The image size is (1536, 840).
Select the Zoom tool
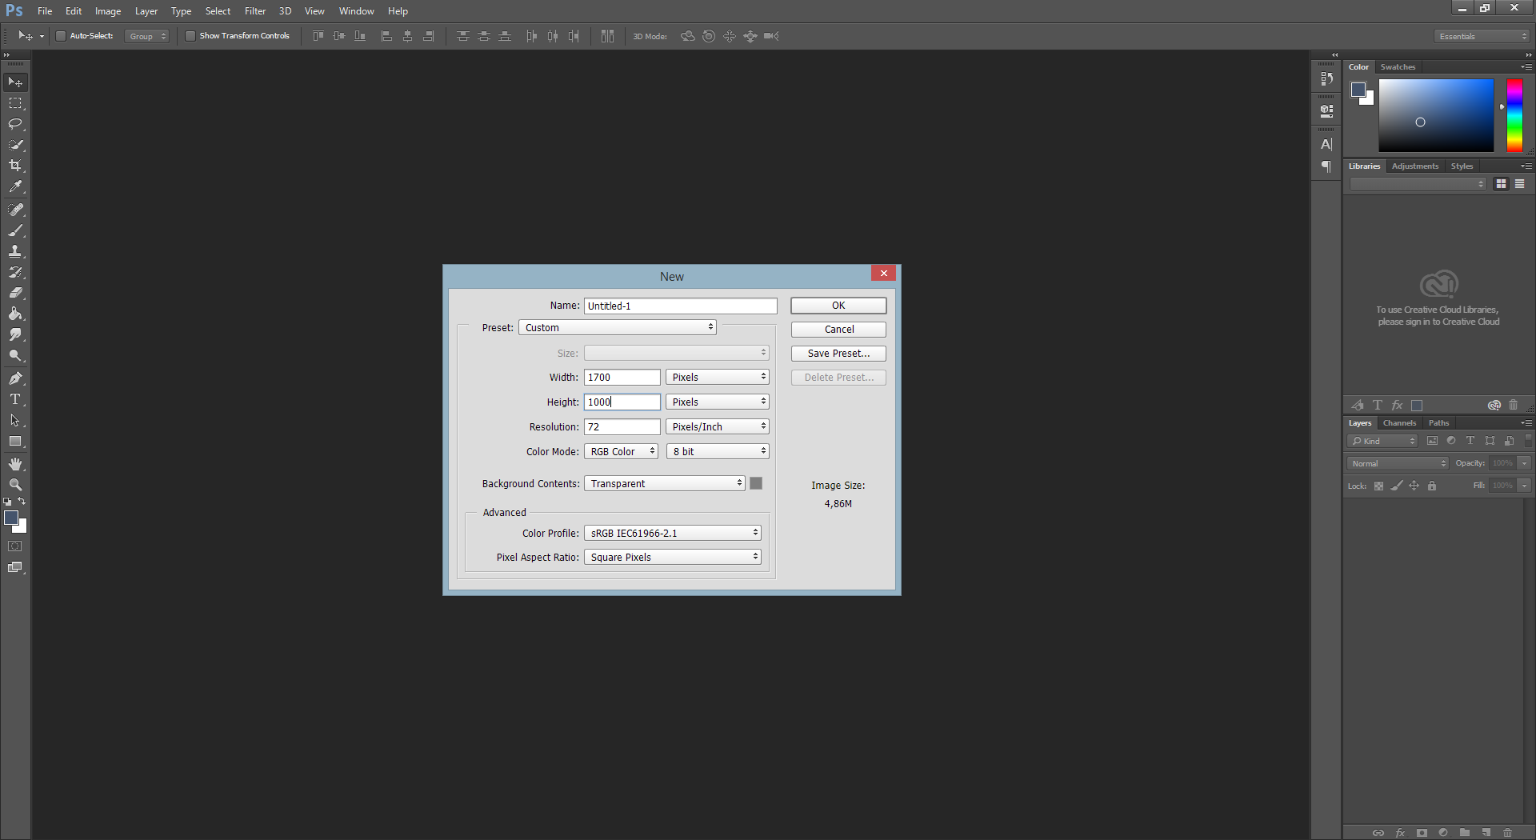(16, 484)
